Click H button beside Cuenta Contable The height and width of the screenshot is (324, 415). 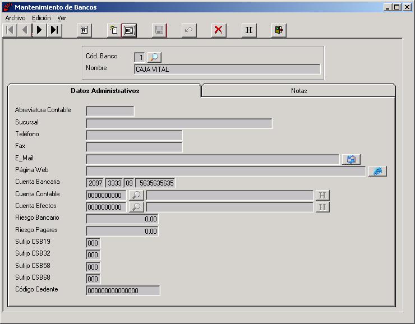(322, 195)
